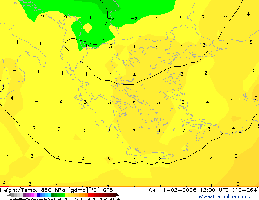The image size is (259, 200).
Task: Click the '[gdmp]' unit label
Action: pos(78,190)
